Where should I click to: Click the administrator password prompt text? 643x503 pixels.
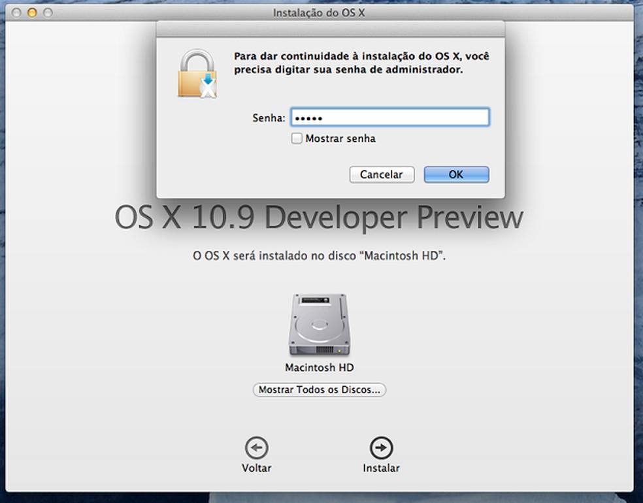pyautogui.click(x=362, y=63)
